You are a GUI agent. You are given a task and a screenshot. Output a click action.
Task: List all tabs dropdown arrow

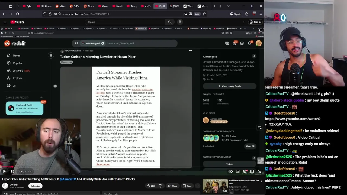coord(228,6)
